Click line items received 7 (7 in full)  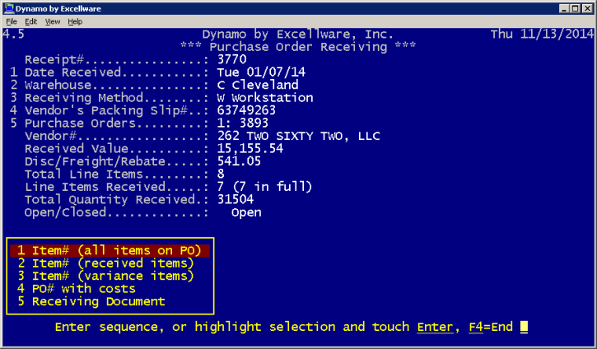pyautogui.click(x=264, y=187)
